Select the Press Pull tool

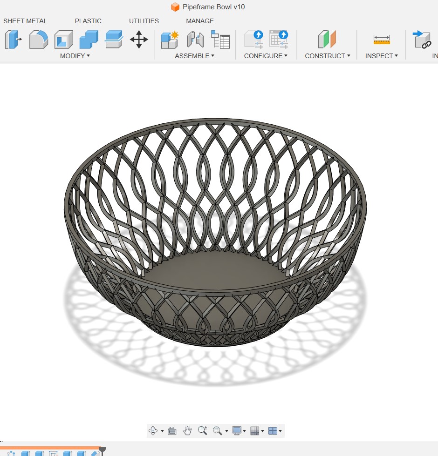(x=14, y=39)
